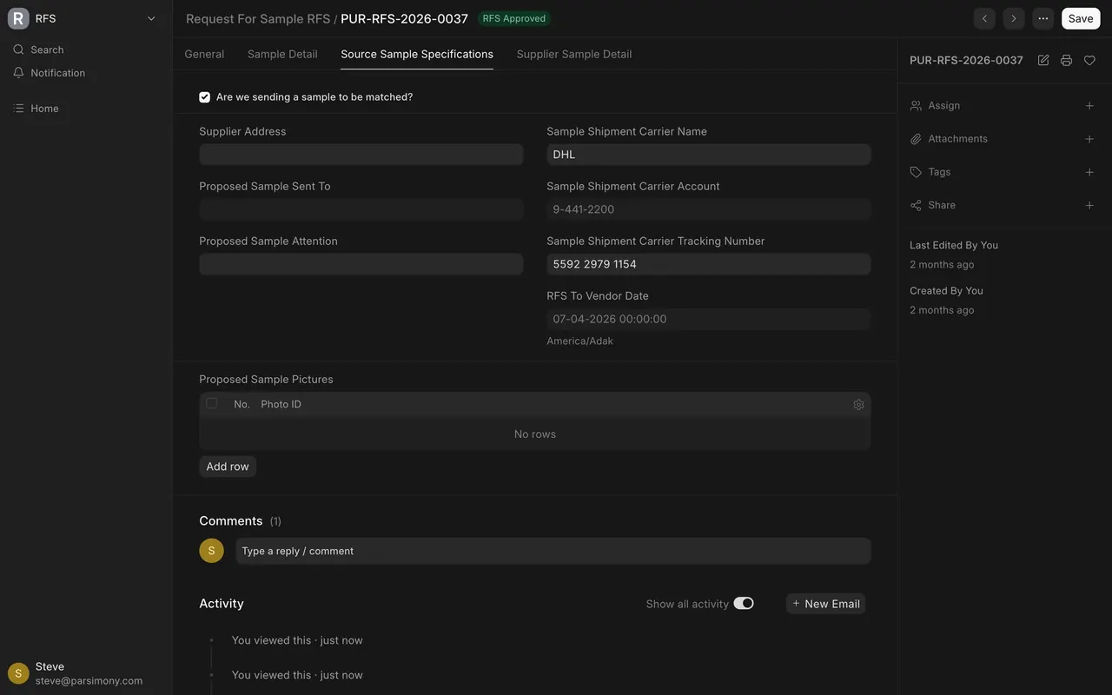This screenshot has height=695, width=1112.
Task: Go to Home in the sidebar
Action: [x=86, y=109]
